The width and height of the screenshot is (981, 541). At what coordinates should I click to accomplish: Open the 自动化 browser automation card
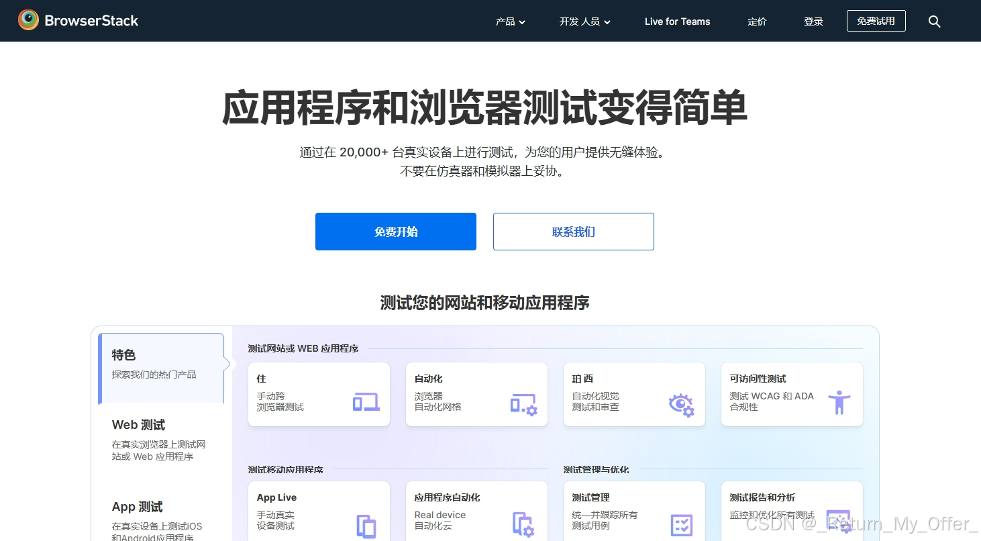[x=476, y=395]
